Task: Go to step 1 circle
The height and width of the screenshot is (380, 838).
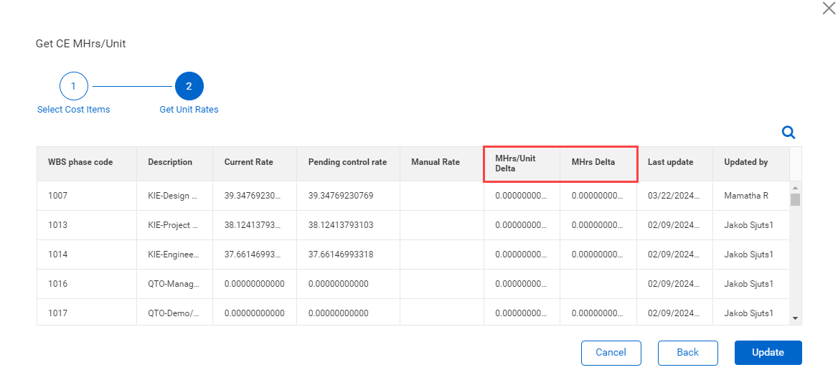Action: [x=73, y=86]
